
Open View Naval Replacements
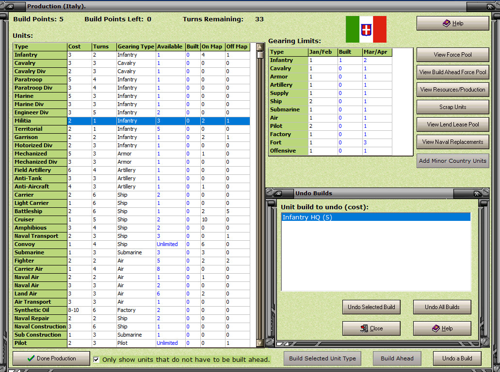(x=452, y=142)
